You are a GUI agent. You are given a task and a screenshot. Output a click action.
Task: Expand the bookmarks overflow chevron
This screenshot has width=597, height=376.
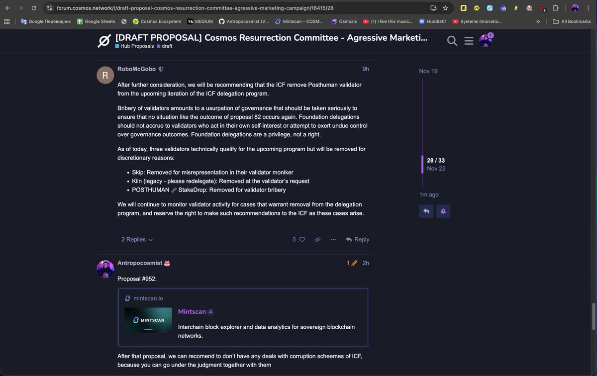pos(538,21)
